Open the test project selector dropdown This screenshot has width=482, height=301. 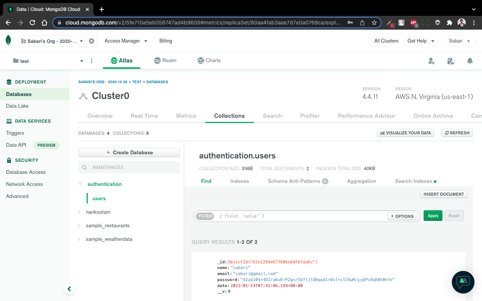[x=48, y=61]
